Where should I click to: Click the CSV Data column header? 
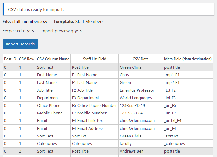coord(140,59)
